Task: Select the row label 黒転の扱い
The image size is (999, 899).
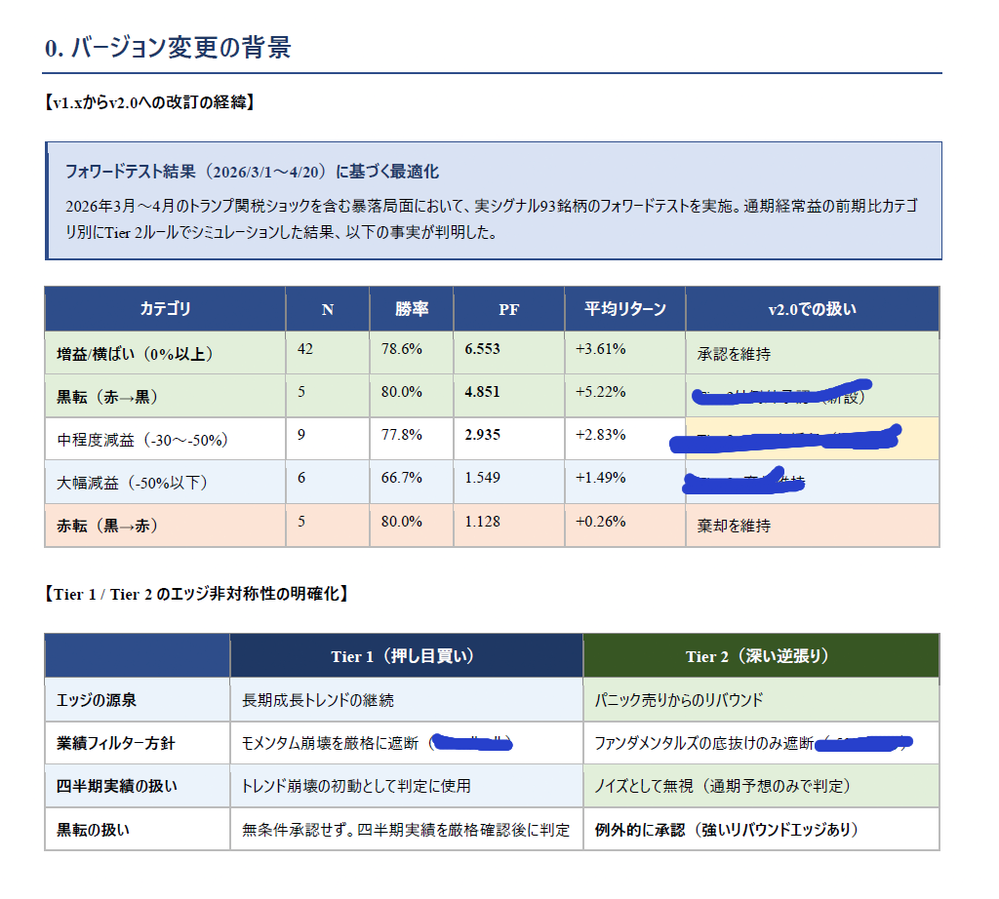Action: [x=93, y=830]
